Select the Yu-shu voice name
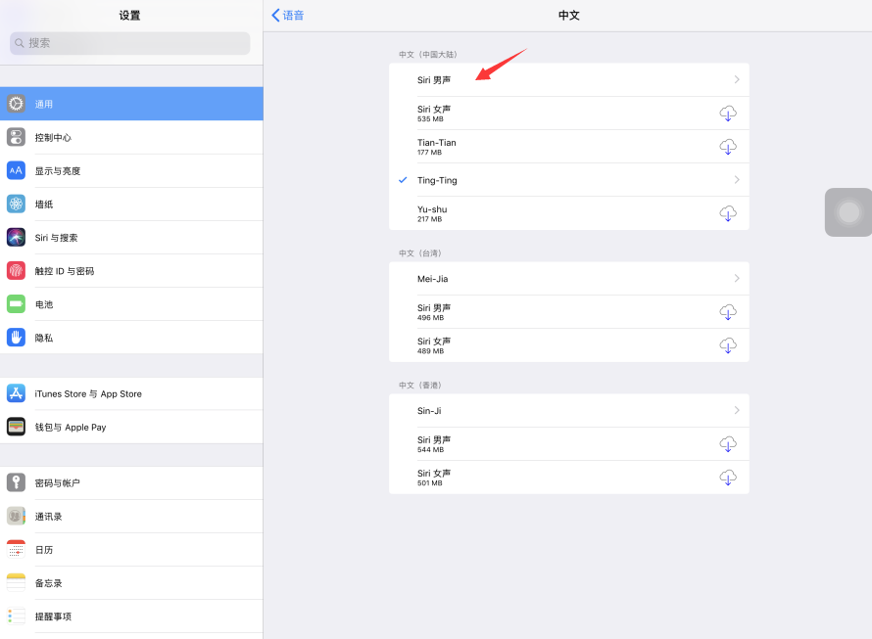 click(432, 209)
